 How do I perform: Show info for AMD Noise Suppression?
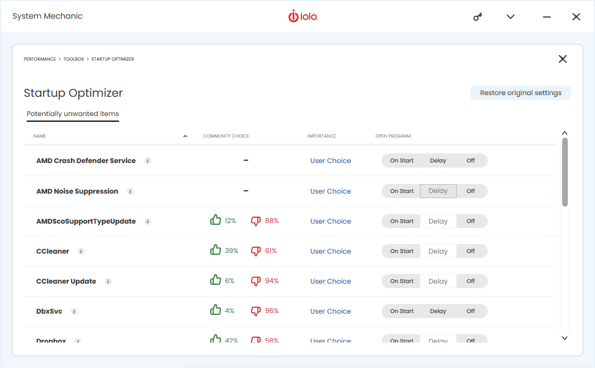click(x=130, y=191)
